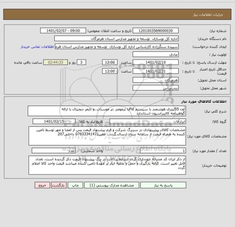The width and height of the screenshot is (235, 227).
Task: Click the price validity hour field 12:00
Action: point(110,71)
